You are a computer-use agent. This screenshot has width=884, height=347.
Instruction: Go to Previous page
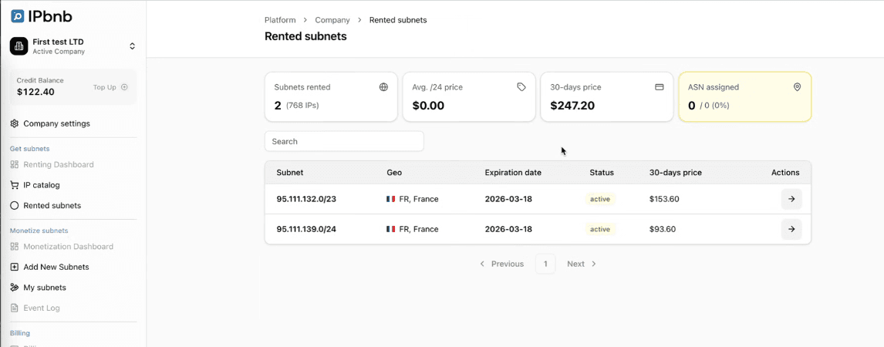(501, 264)
